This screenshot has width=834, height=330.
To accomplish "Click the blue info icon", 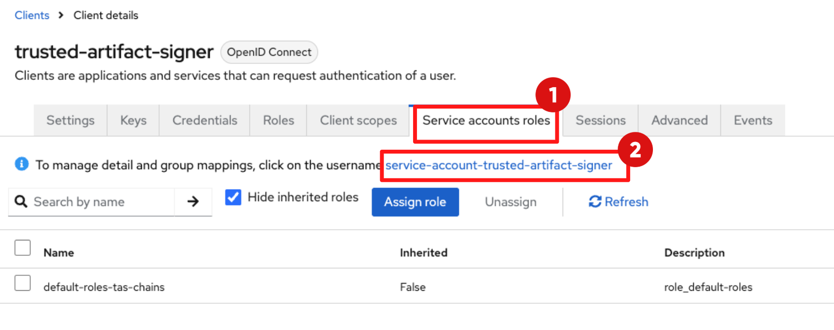I will [22, 164].
